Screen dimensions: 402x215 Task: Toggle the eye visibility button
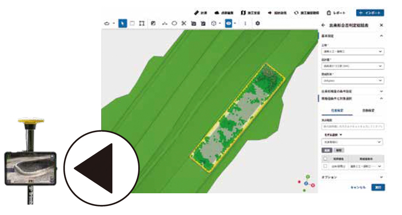[228, 23]
